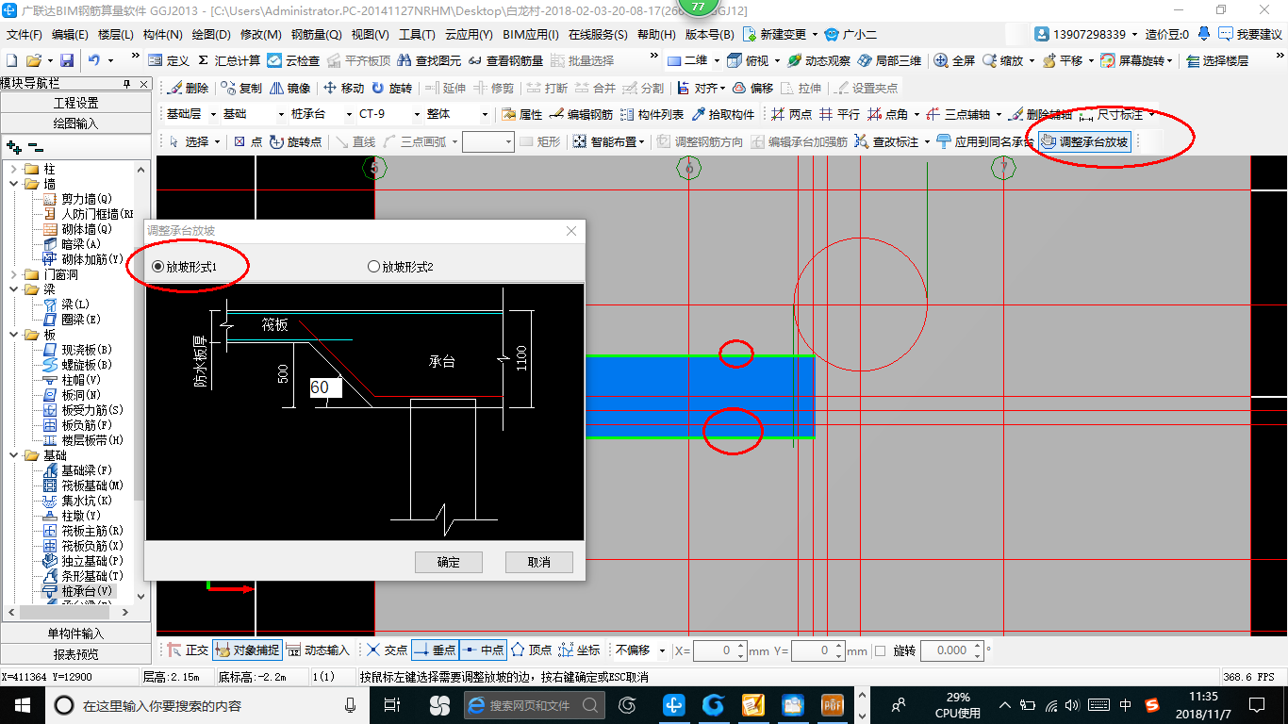This screenshot has width=1288, height=724.
Task: Open 单构件输入 navigation section
Action: coord(75,633)
